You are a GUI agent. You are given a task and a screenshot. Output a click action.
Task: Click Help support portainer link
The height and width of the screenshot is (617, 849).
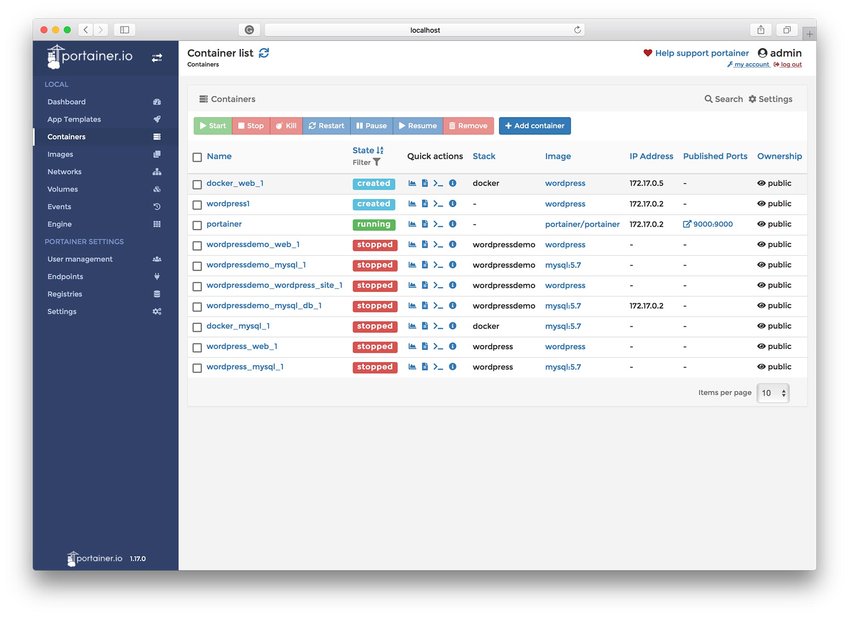point(696,53)
